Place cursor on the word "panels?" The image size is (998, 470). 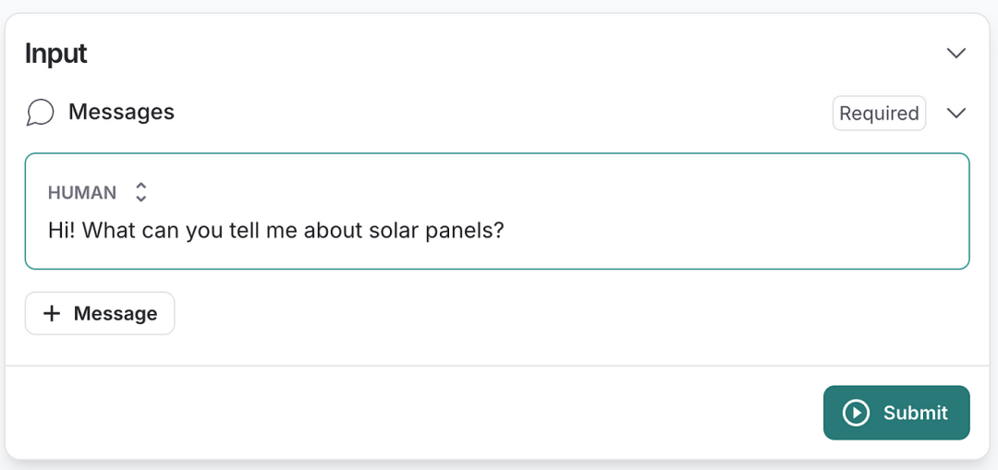(x=468, y=230)
